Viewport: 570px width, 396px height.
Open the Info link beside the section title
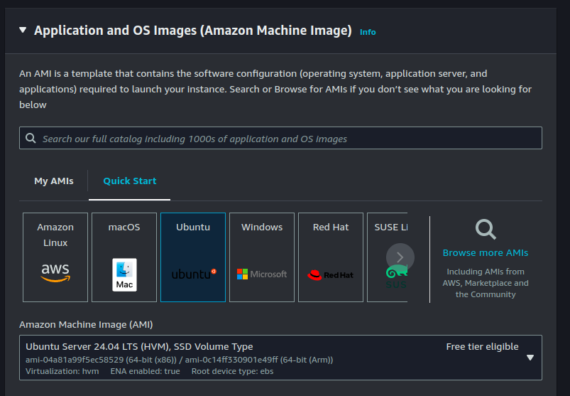368,32
